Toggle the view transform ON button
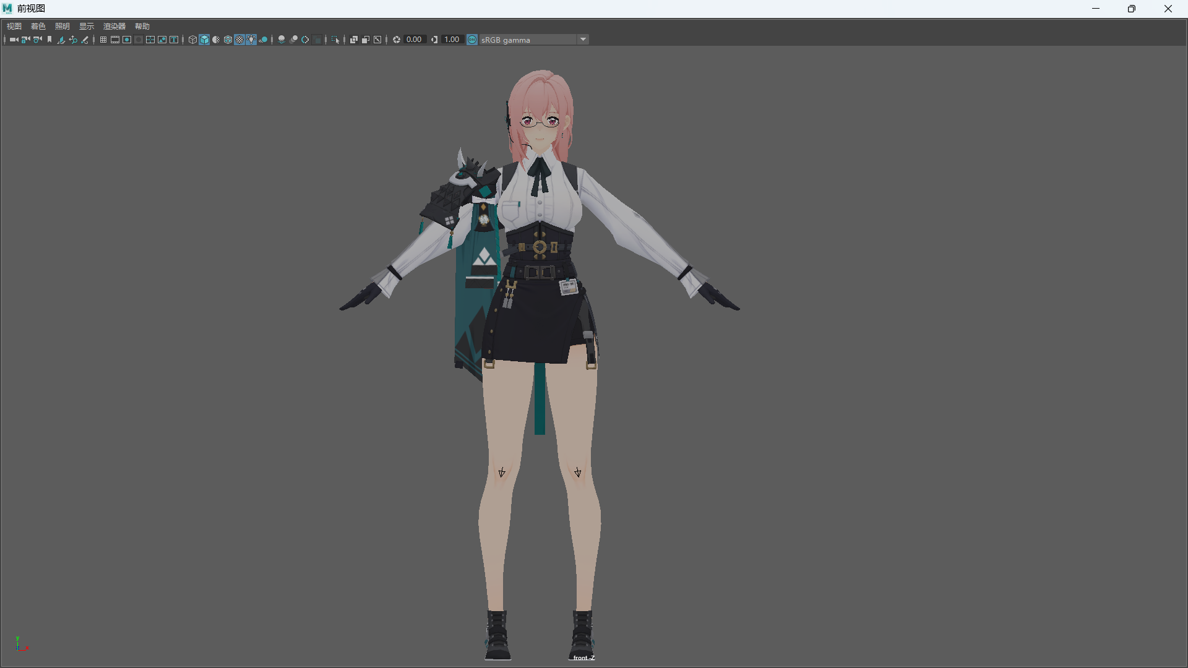The height and width of the screenshot is (668, 1188). (x=472, y=40)
